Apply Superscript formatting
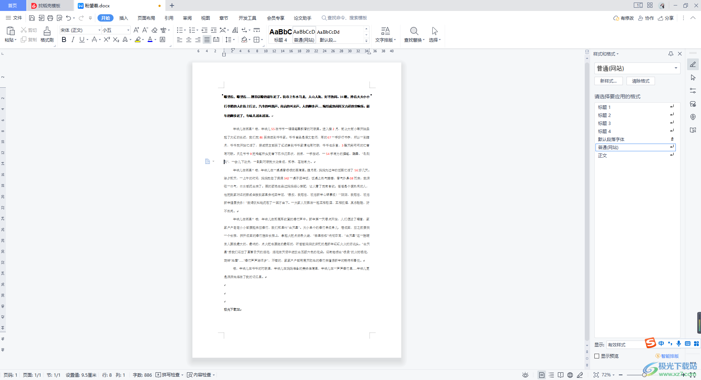 point(107,39)
